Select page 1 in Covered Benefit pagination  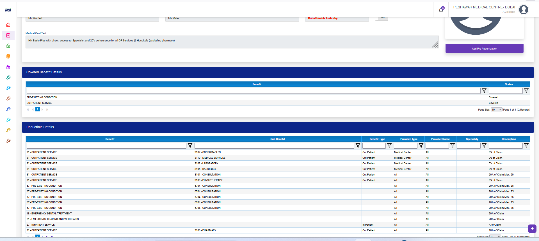[38, 109]
